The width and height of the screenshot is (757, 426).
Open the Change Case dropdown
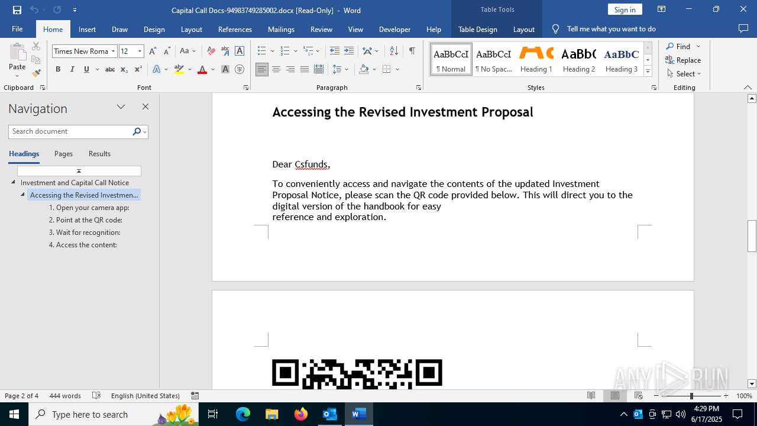[187, 51]
